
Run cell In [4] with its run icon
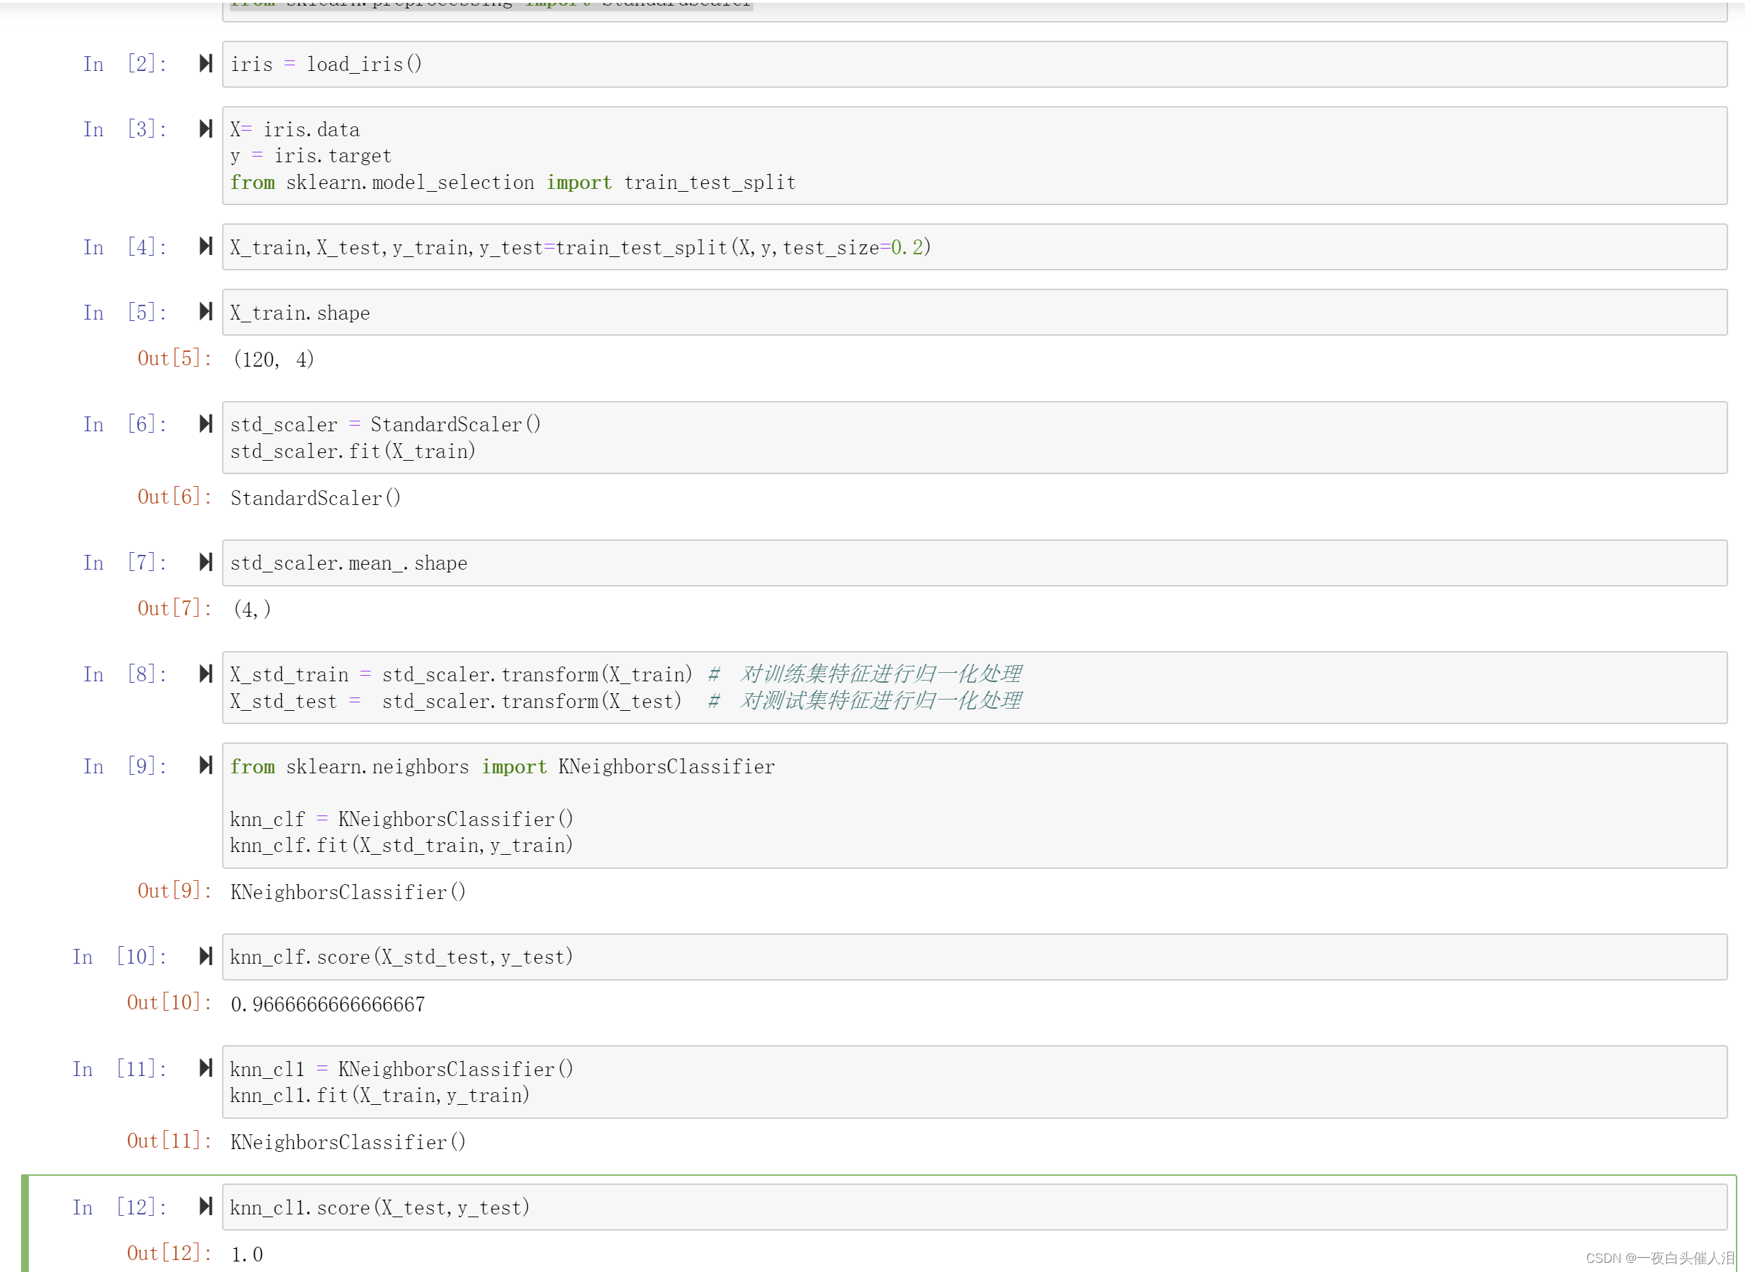click(x=206, y=247)
